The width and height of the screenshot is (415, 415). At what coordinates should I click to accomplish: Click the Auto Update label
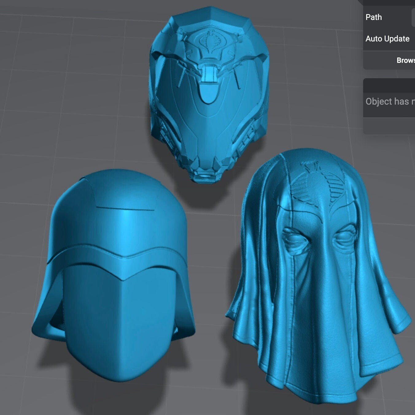tap(387, 39)
